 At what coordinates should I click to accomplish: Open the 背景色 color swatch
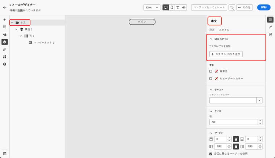216,71
